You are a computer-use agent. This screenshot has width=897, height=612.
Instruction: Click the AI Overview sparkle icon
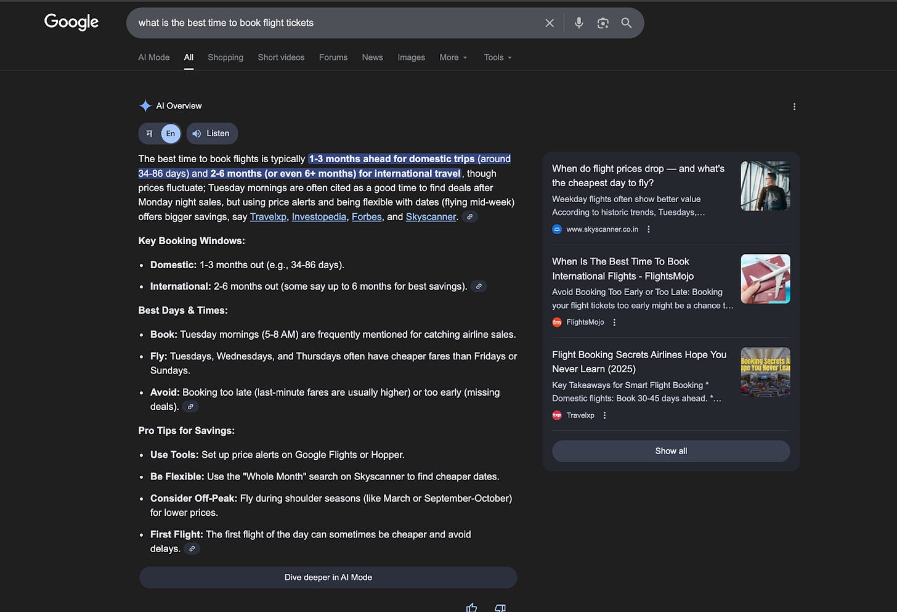pyautogui.click(x=145, y=106)
